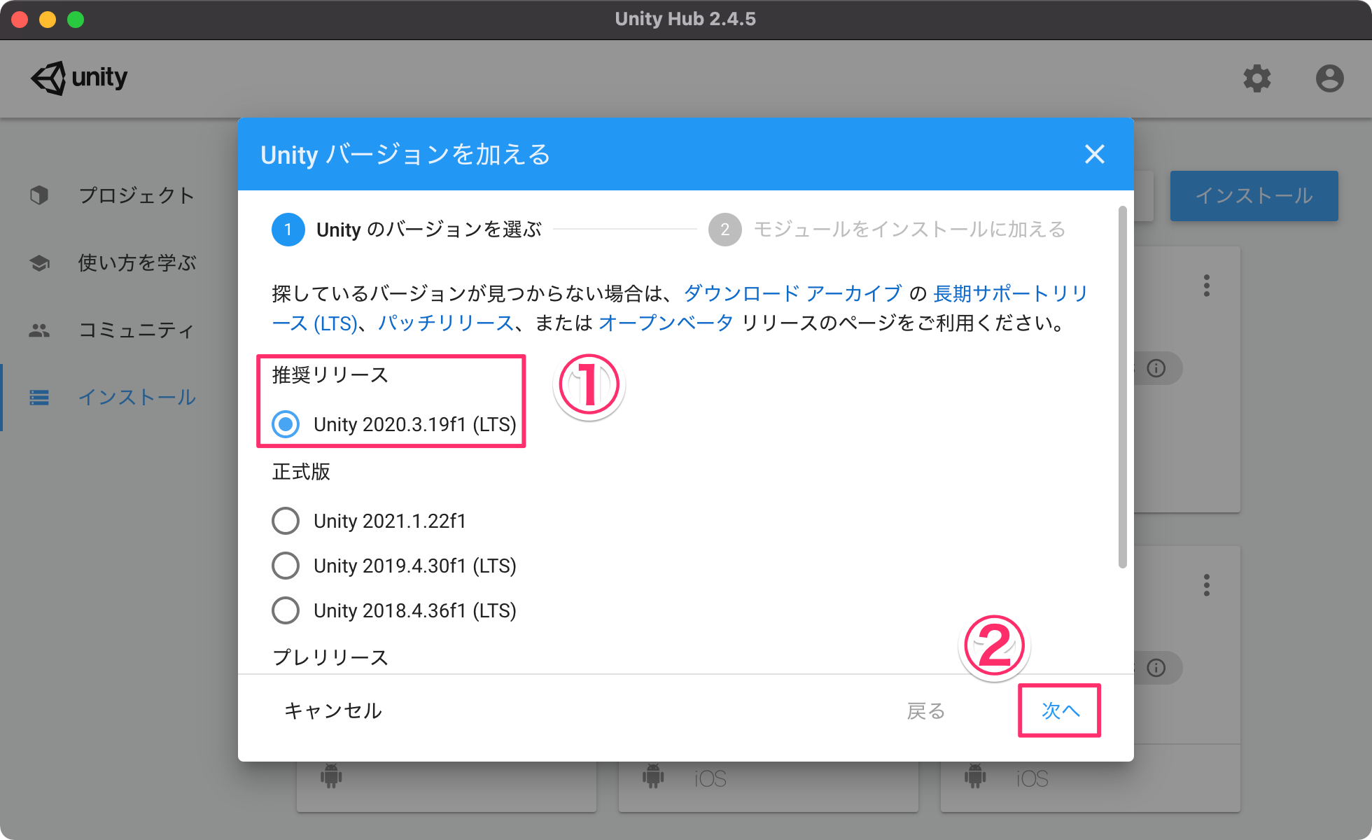Image resolution: width=1372 pixels, height=840 pixels.
Task: Click the 正式版 heading
Action: [301, 472]
